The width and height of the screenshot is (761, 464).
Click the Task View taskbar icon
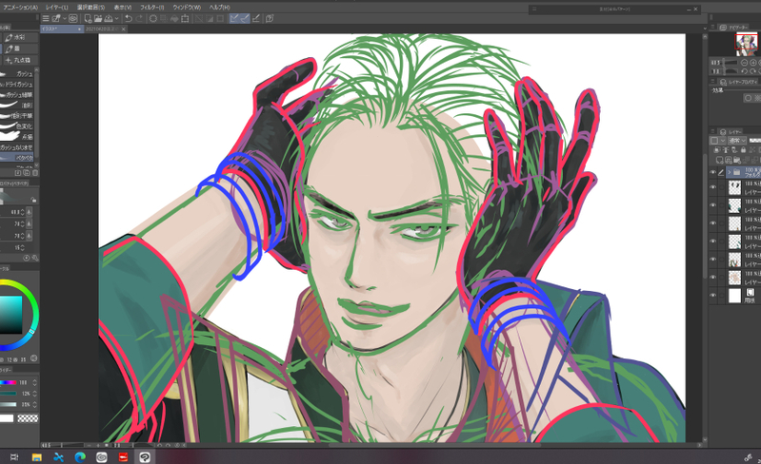(14, 456)
